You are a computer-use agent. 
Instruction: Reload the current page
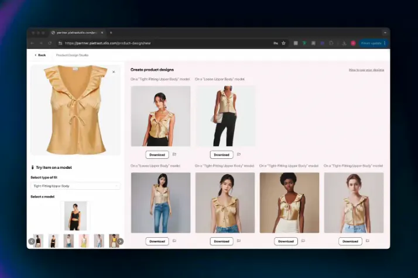[x=50, y=43]
